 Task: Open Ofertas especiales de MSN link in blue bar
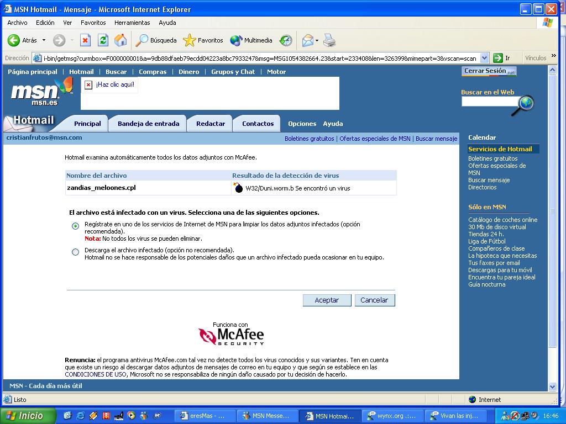click(x=375, y=139)
